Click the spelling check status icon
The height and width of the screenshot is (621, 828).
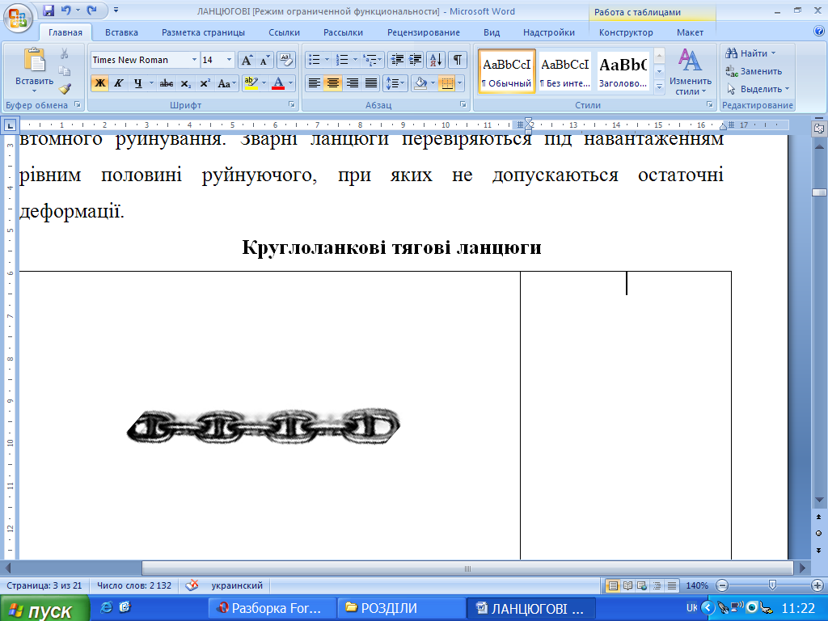[192, 585]
